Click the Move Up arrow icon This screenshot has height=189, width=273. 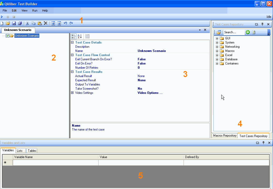pos(53,23)
